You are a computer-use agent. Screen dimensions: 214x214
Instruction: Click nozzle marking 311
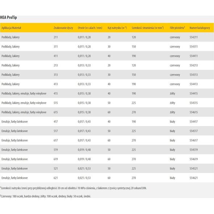coord(56,46)
